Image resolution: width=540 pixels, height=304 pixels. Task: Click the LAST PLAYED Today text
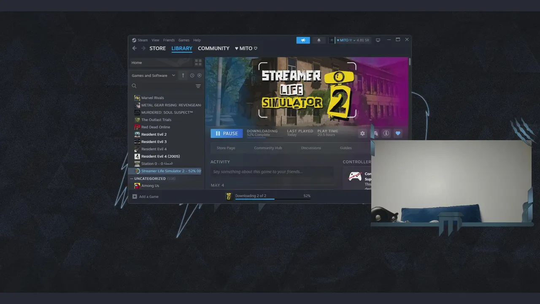click(x=300, y=133)
